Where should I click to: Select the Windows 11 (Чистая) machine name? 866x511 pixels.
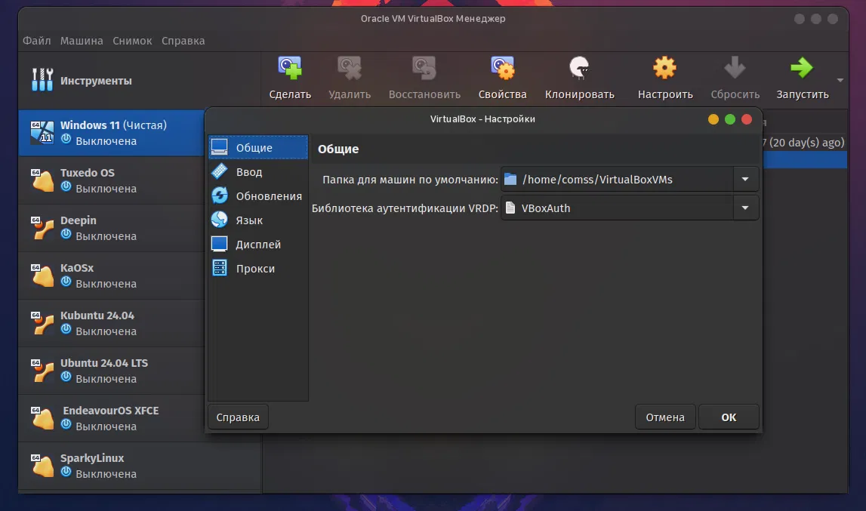pos(113,125)
